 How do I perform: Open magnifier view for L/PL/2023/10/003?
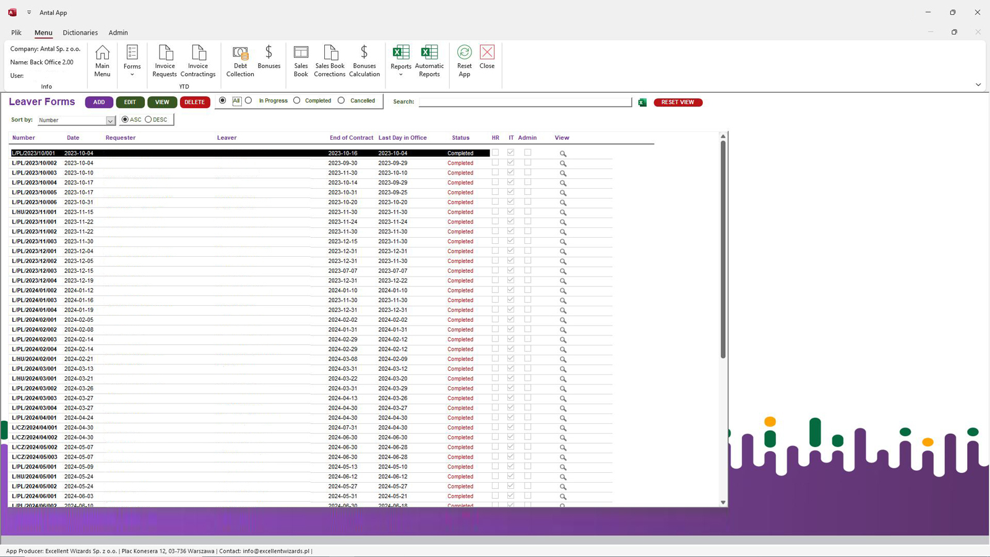[x=563, y=173]
